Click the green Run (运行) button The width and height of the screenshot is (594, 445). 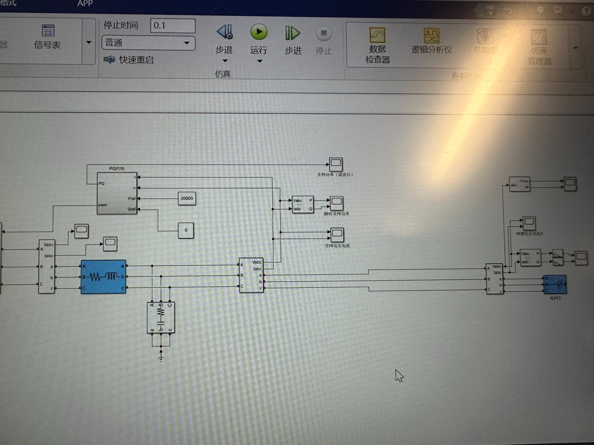(x=259, y=32)
